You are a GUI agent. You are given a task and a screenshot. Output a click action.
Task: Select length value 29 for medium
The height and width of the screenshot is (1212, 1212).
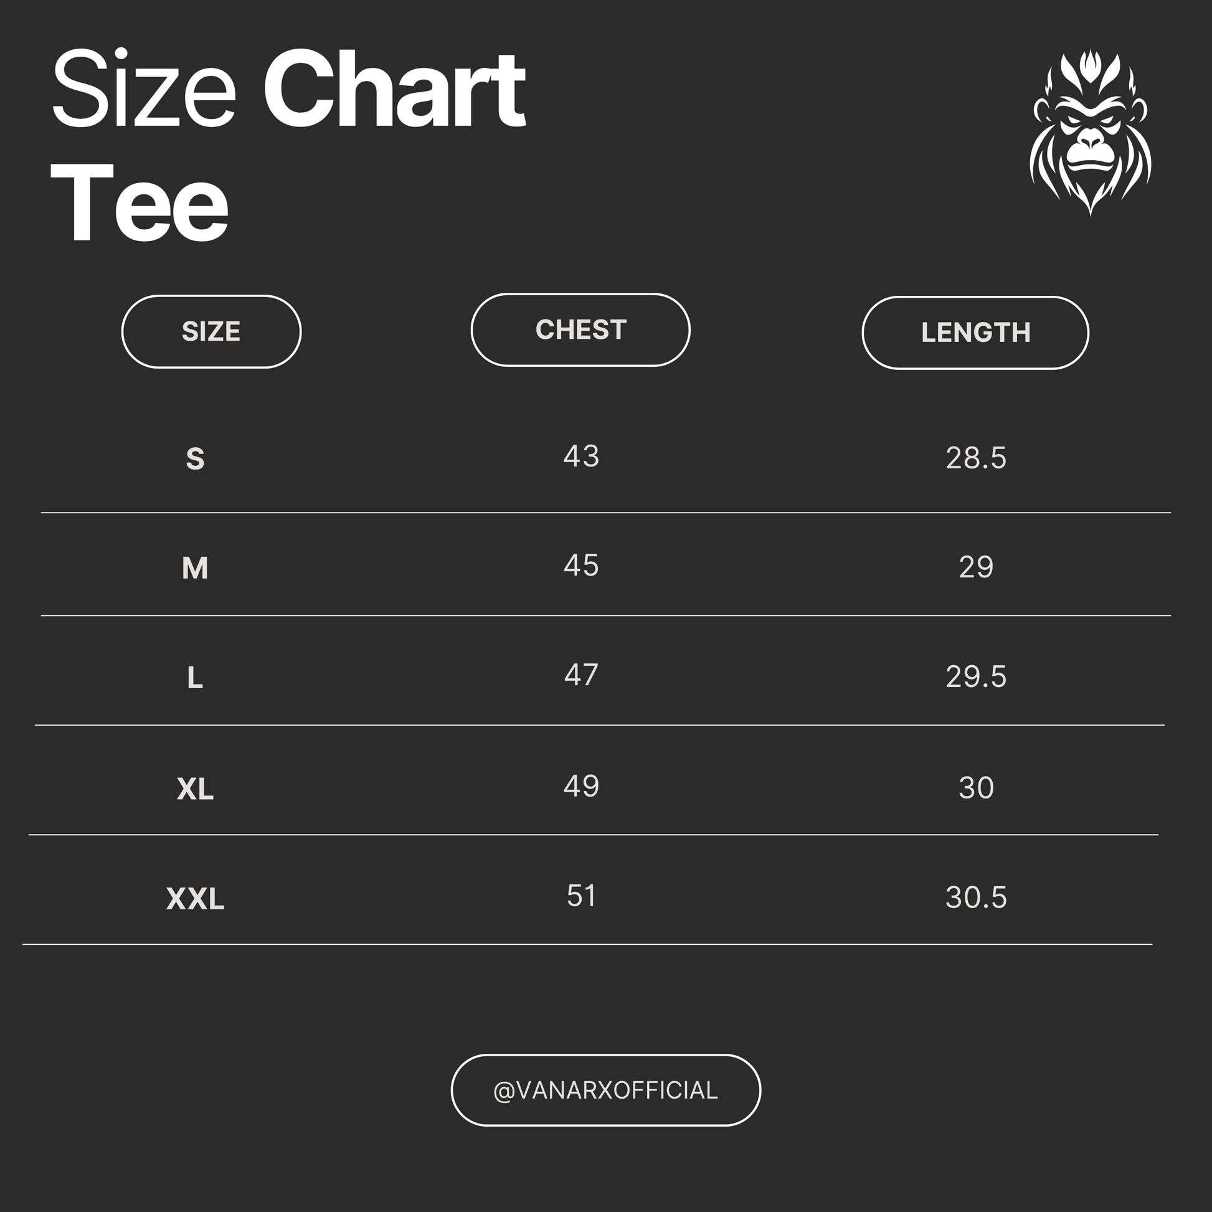coord(976,567)
